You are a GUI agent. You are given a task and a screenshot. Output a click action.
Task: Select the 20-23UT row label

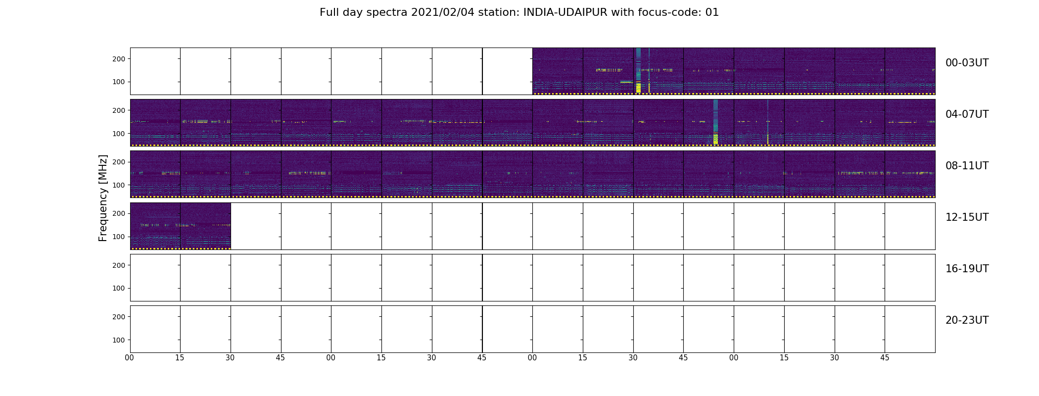click(x=967, y=320)
